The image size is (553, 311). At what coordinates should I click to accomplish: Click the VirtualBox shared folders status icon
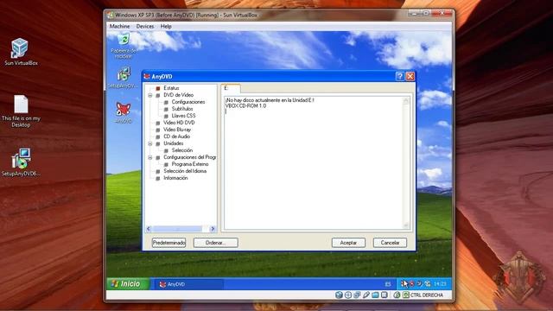point(375,295)
